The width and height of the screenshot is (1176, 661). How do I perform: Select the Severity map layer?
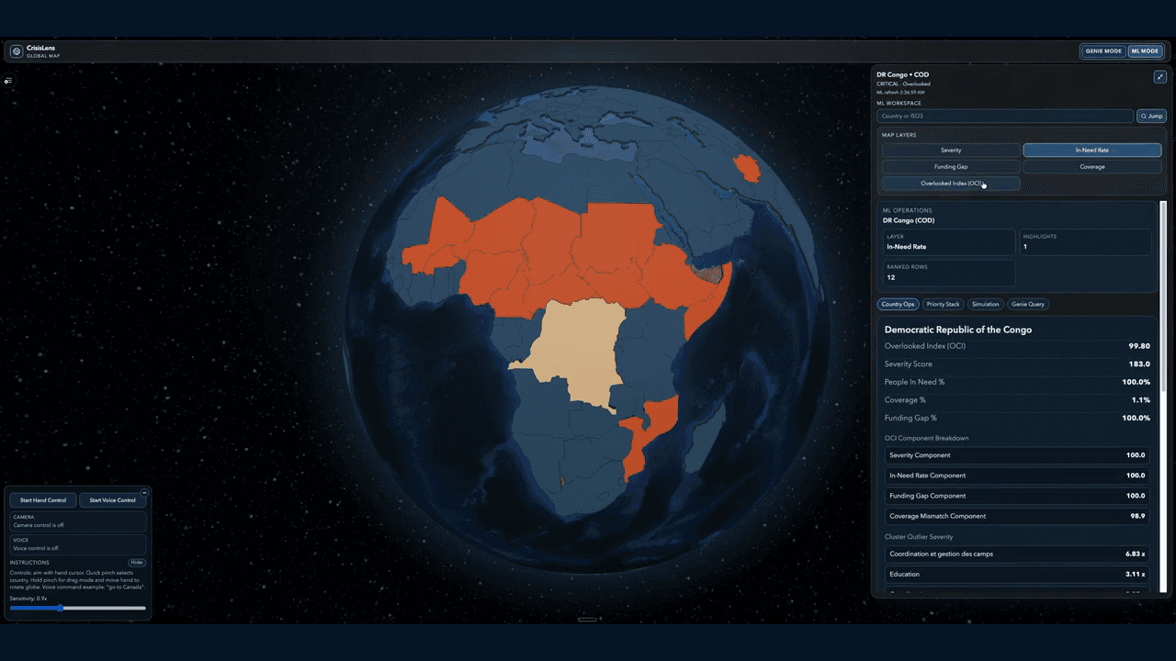[x=951, y=150]
